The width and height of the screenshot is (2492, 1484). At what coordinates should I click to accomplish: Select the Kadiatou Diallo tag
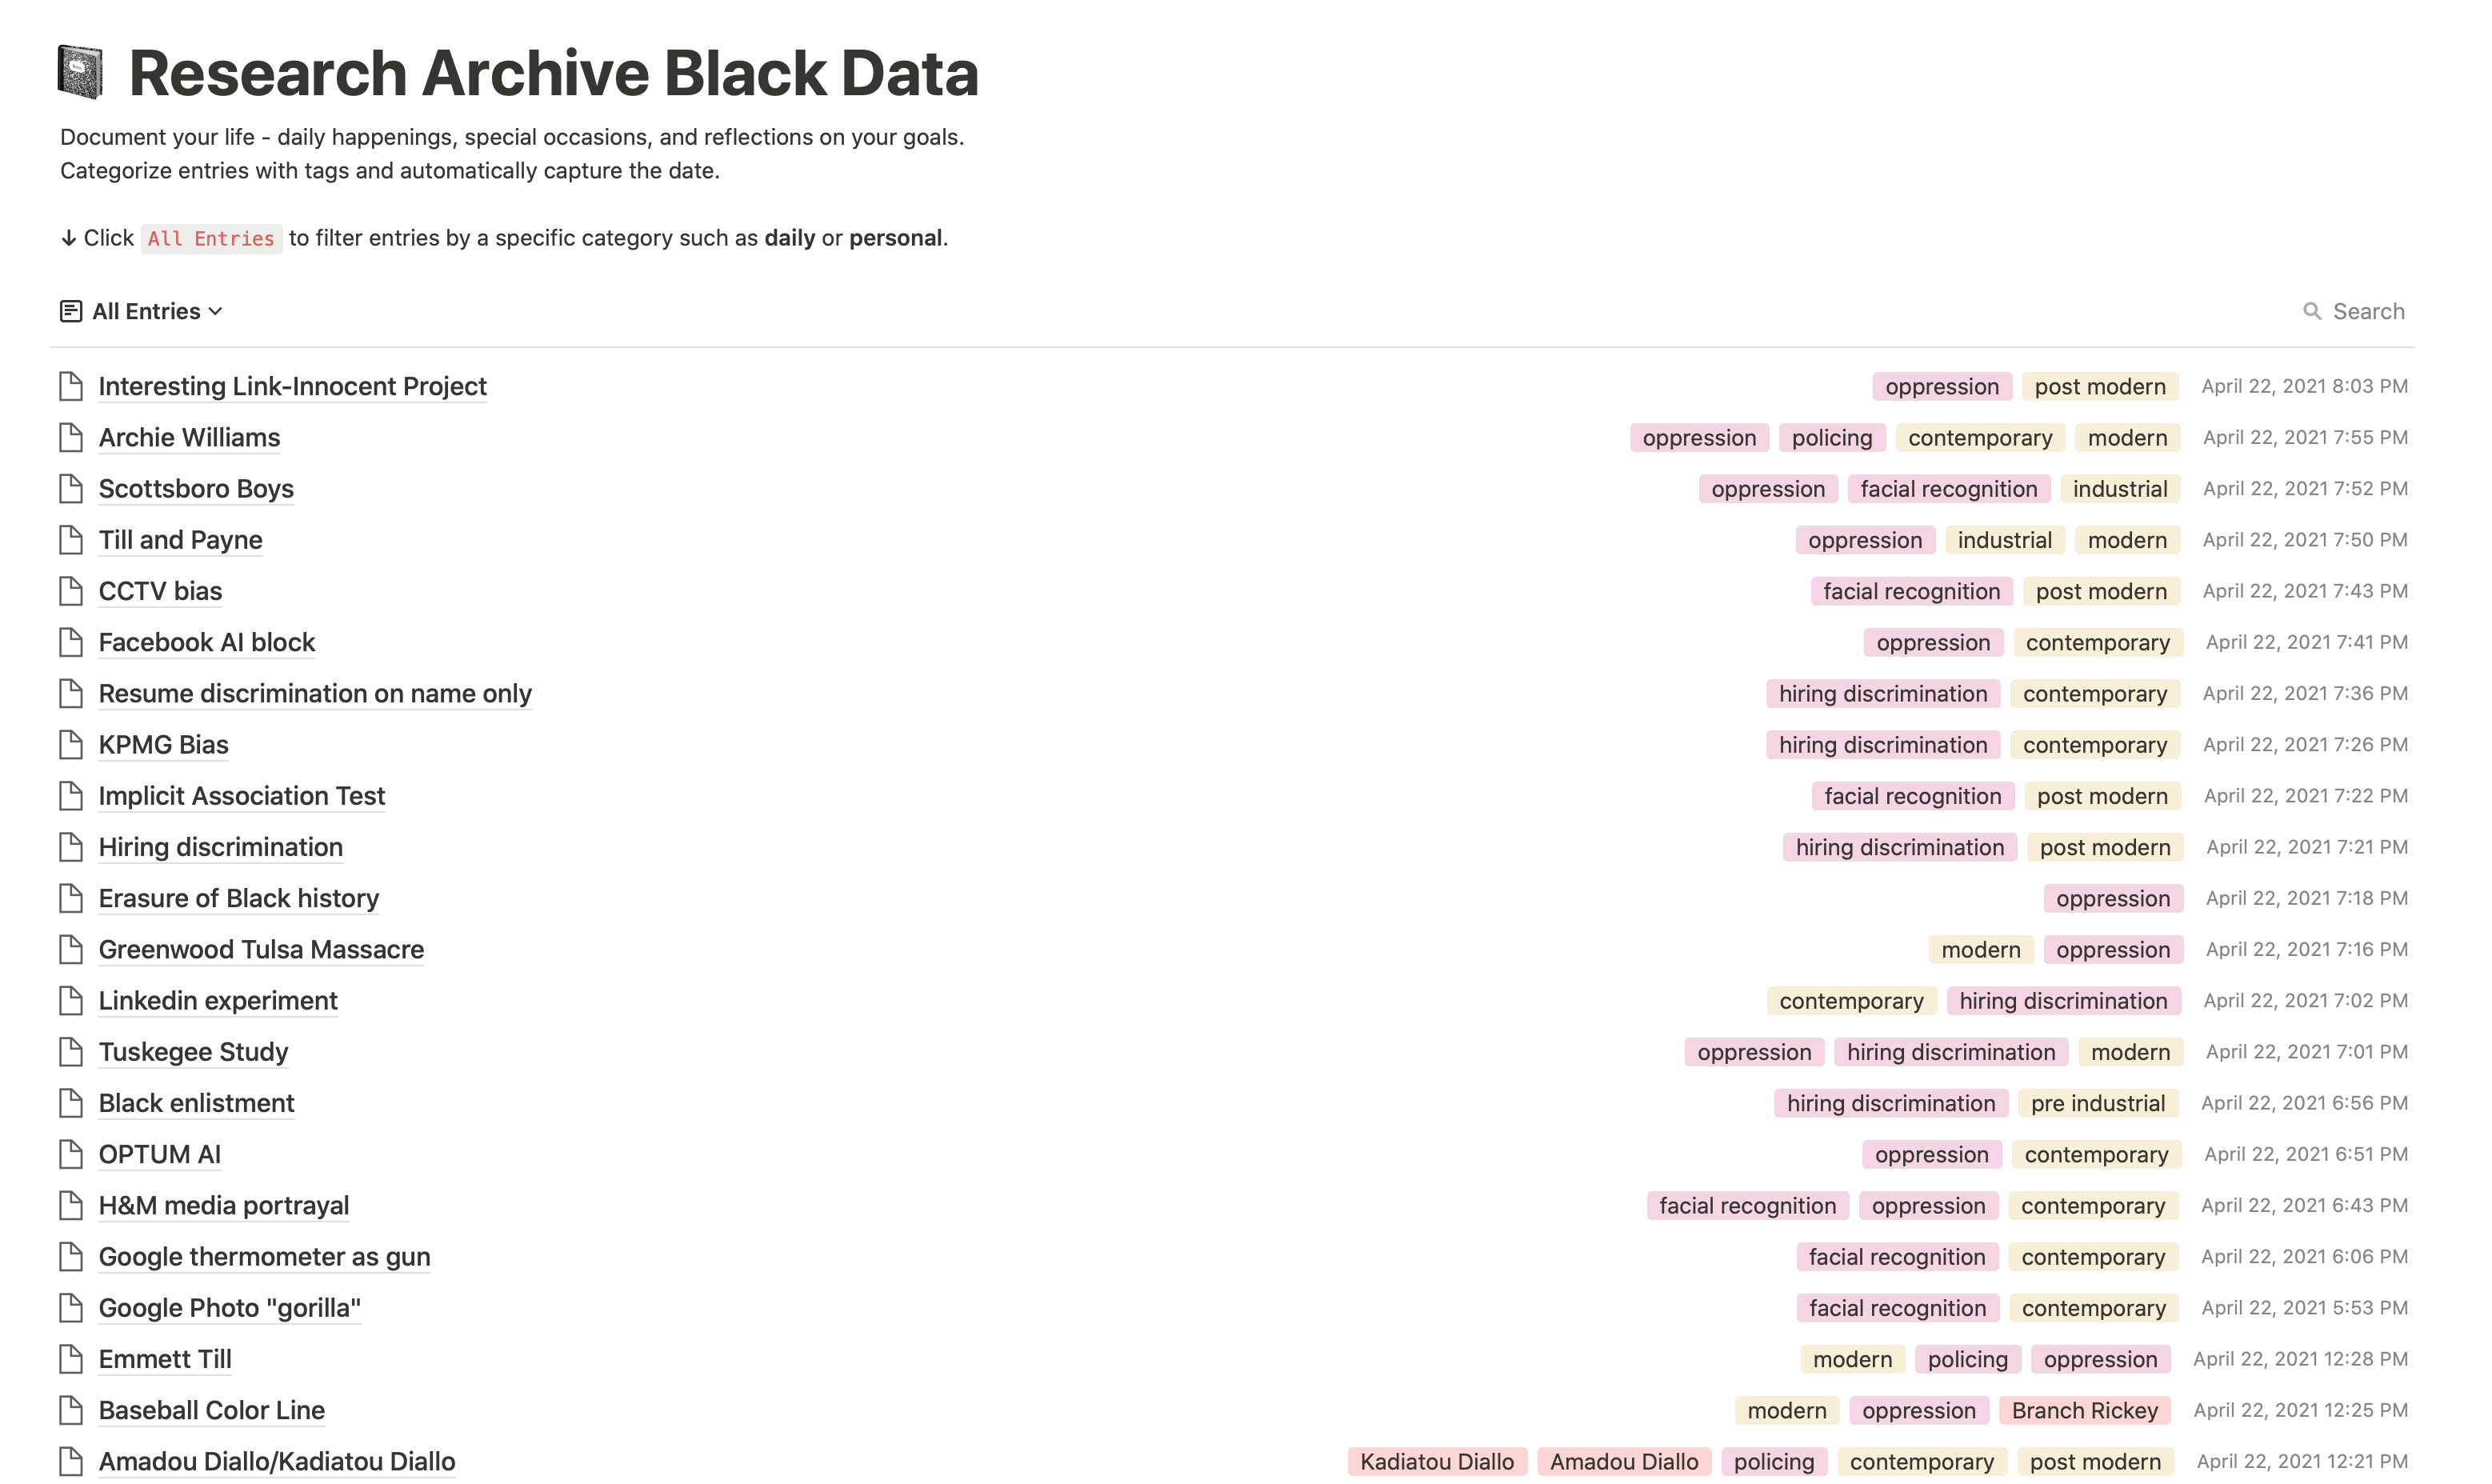click(x=1436, y=1462)
